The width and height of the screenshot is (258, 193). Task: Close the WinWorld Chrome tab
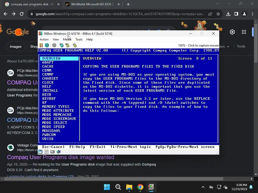point(119,4)
